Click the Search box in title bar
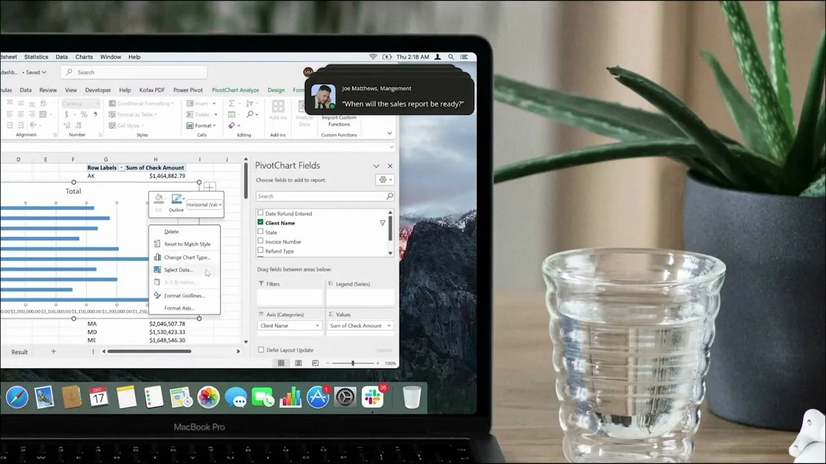Image resolution: width=826 pixels, height=464 pixels. point(134,72)
